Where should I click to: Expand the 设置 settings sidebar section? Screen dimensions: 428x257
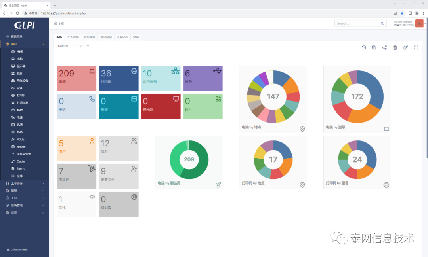point(25,213)
